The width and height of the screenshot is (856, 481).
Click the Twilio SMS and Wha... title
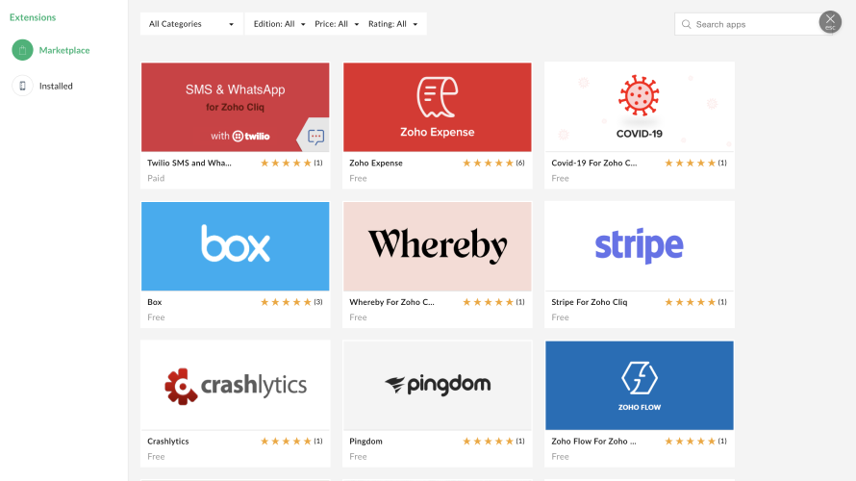click(189, 163)
